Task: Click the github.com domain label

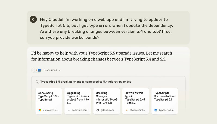Action: click(107, 110)
